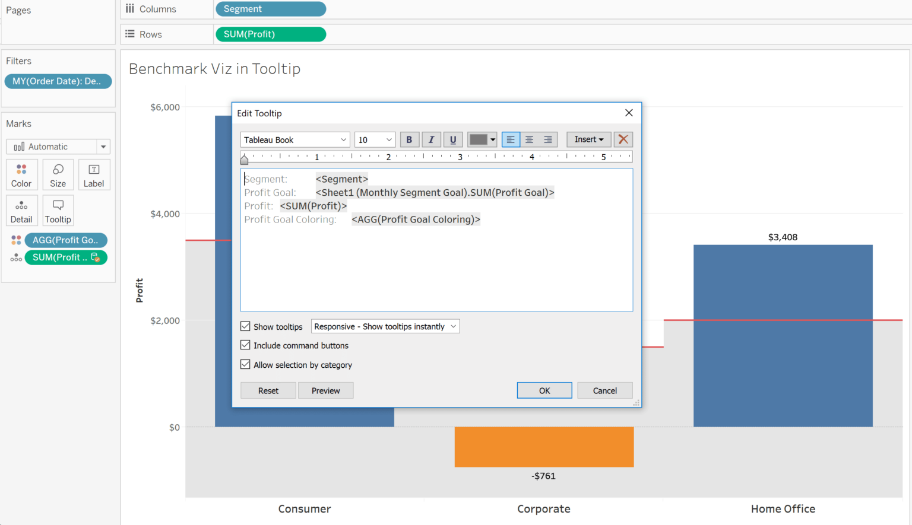Open the Size mark card
This screenshot has height=525, width=912.
click(58, 174)
